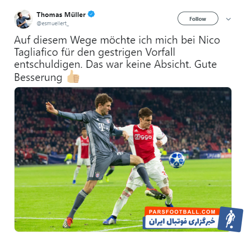Click the Bayern crest on grey shorts
246x235 pixels.
click(97, 175)
